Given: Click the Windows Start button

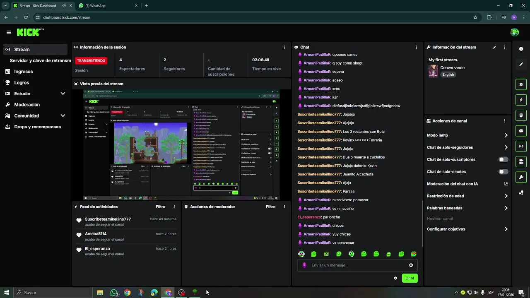Looking at the screenshot, I should [6, 293].
